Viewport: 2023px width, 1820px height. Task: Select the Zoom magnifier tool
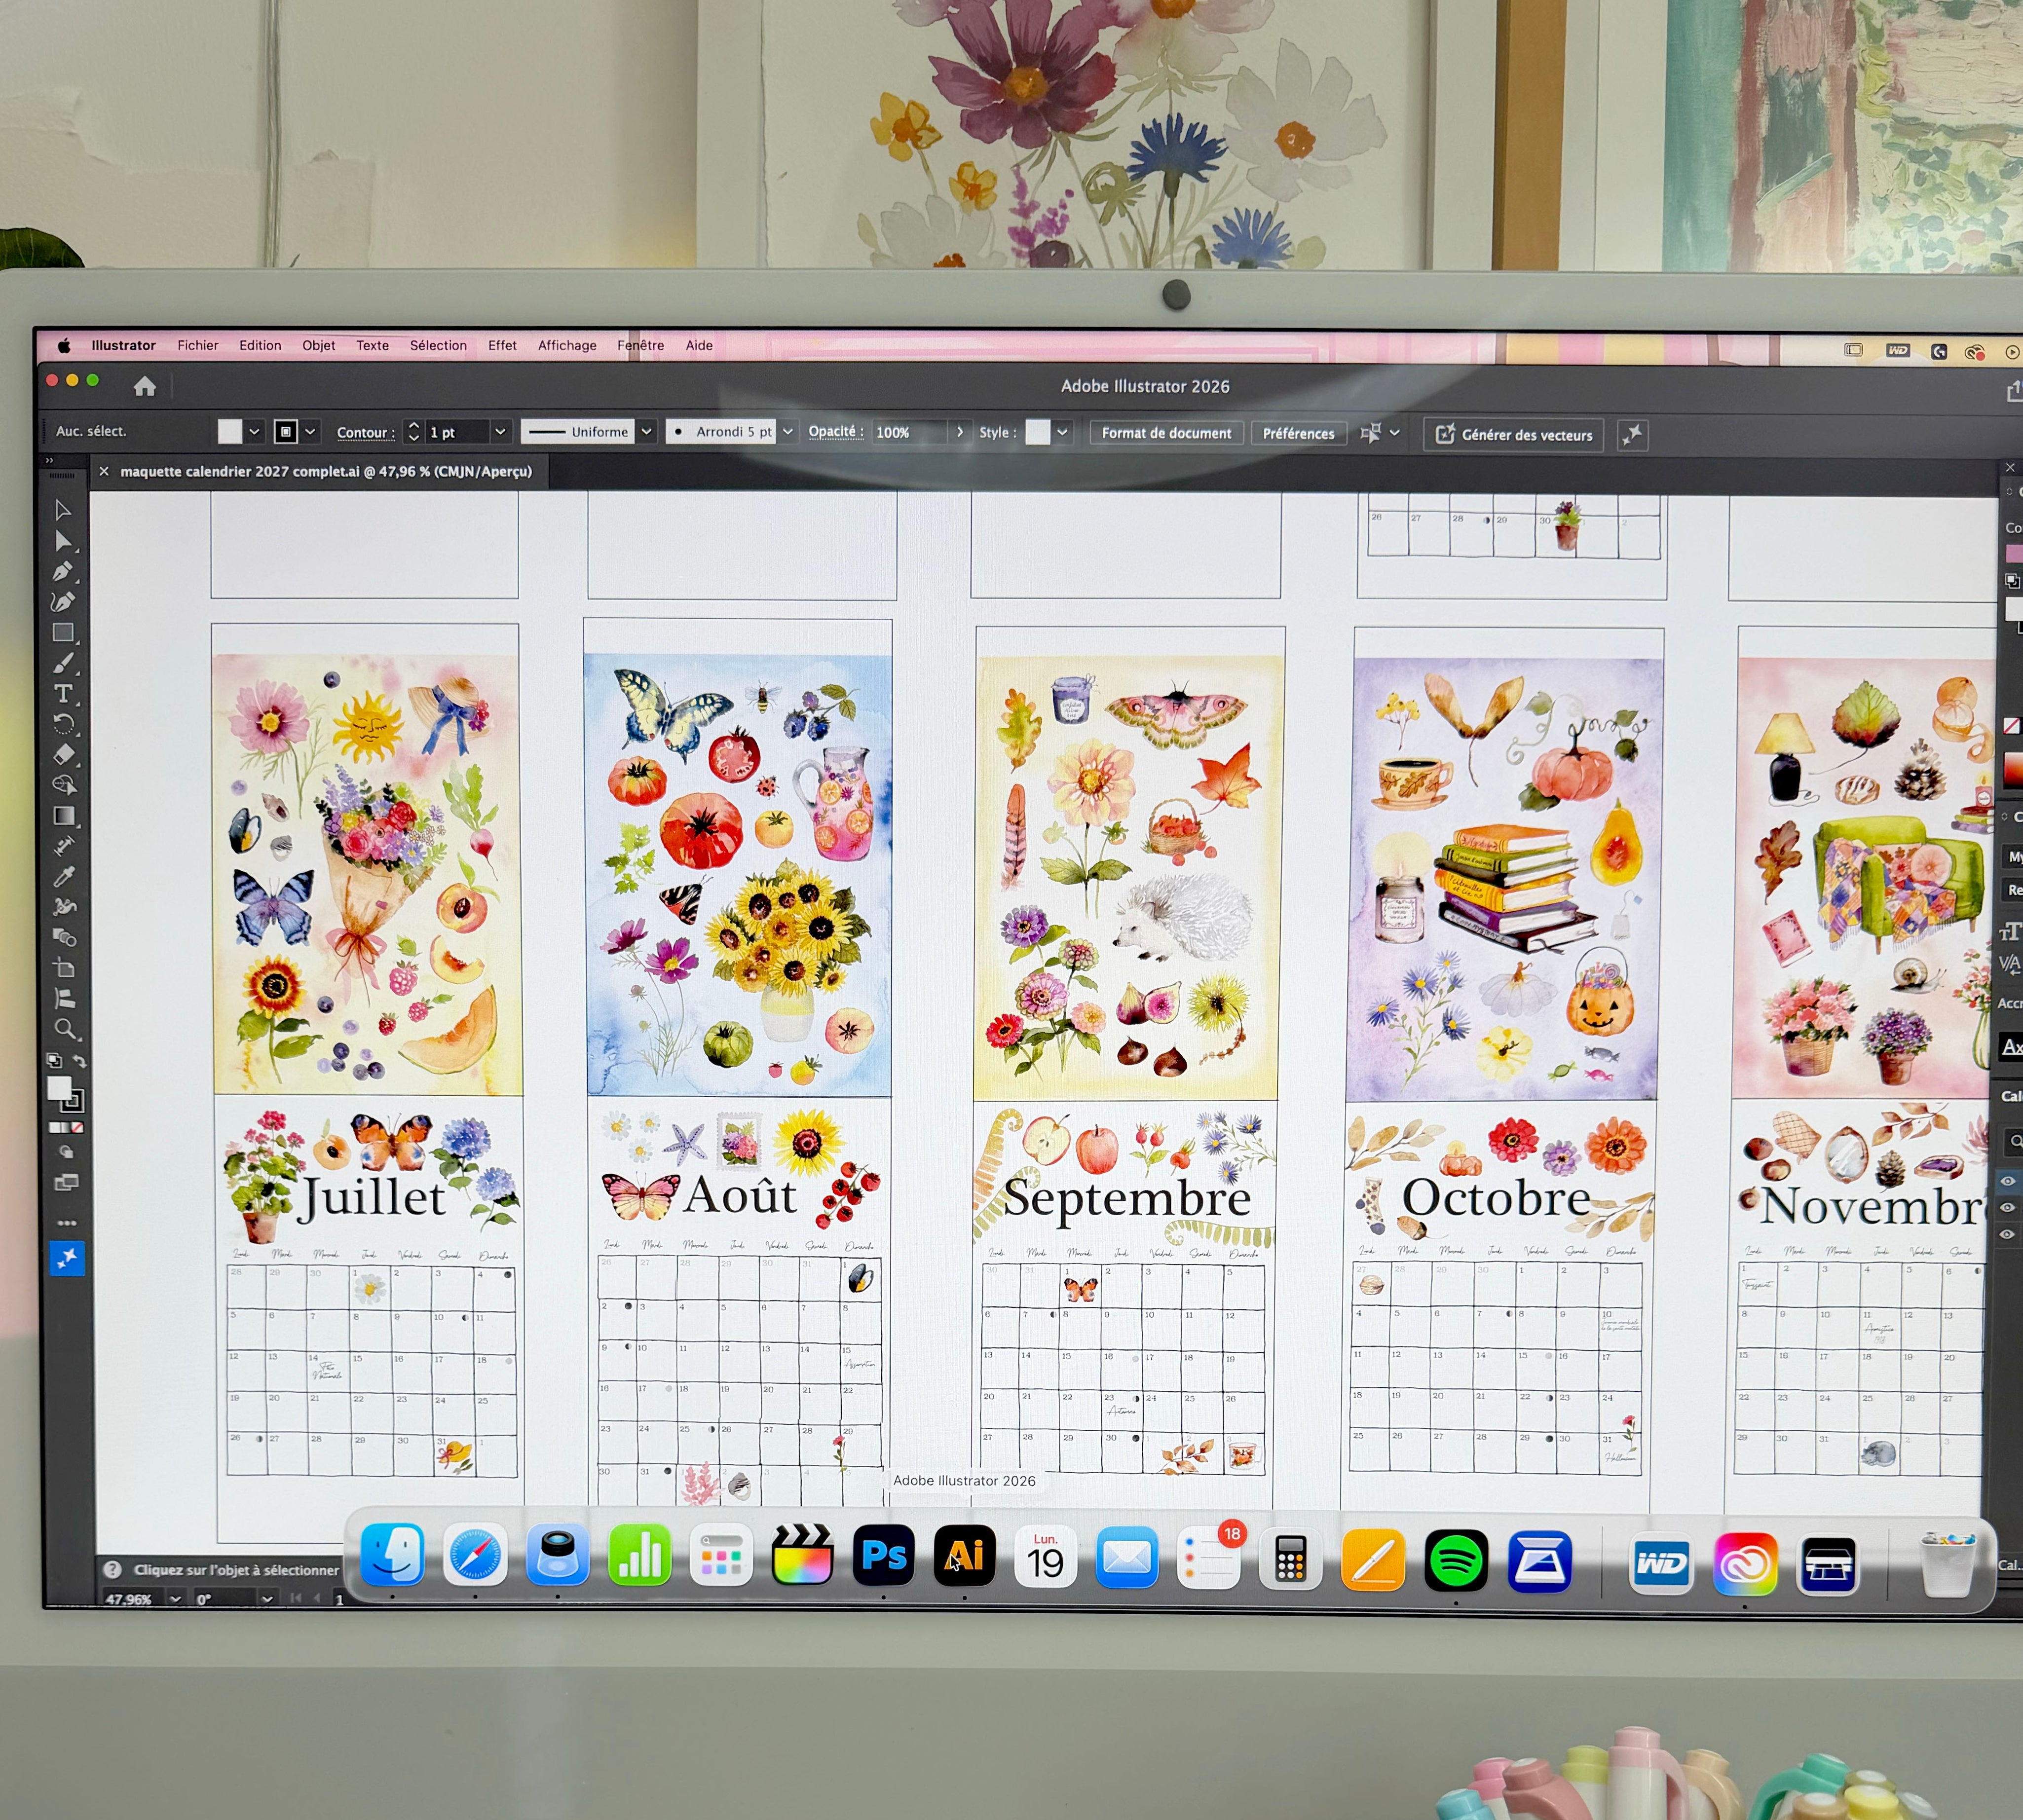pyautogui.click(x=64, y=1029)
